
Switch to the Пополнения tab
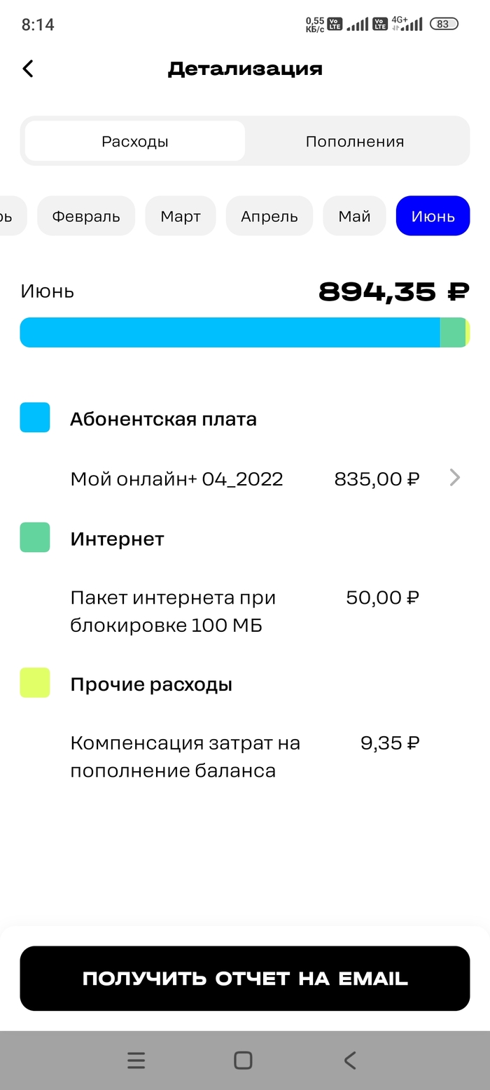[355, 142]
